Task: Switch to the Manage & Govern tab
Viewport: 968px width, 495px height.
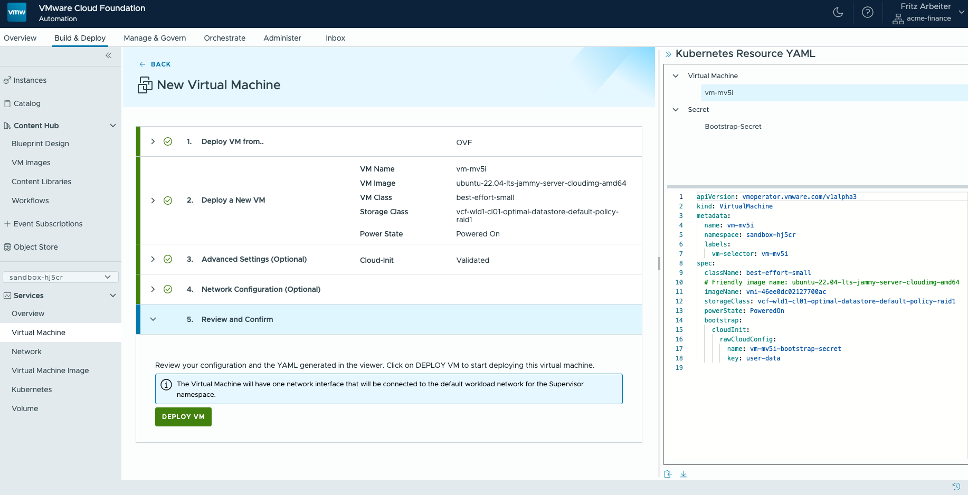Action: coord(155,37)
